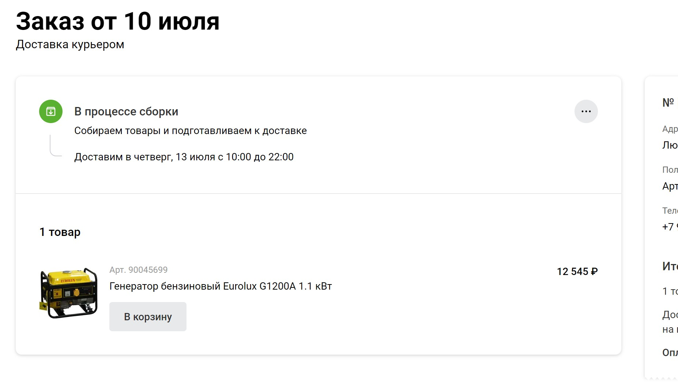Viewport: 678px width, 382px height.
Task: Click the cut-off payment label "Опл" in side panel
Action: coord(670,352)
